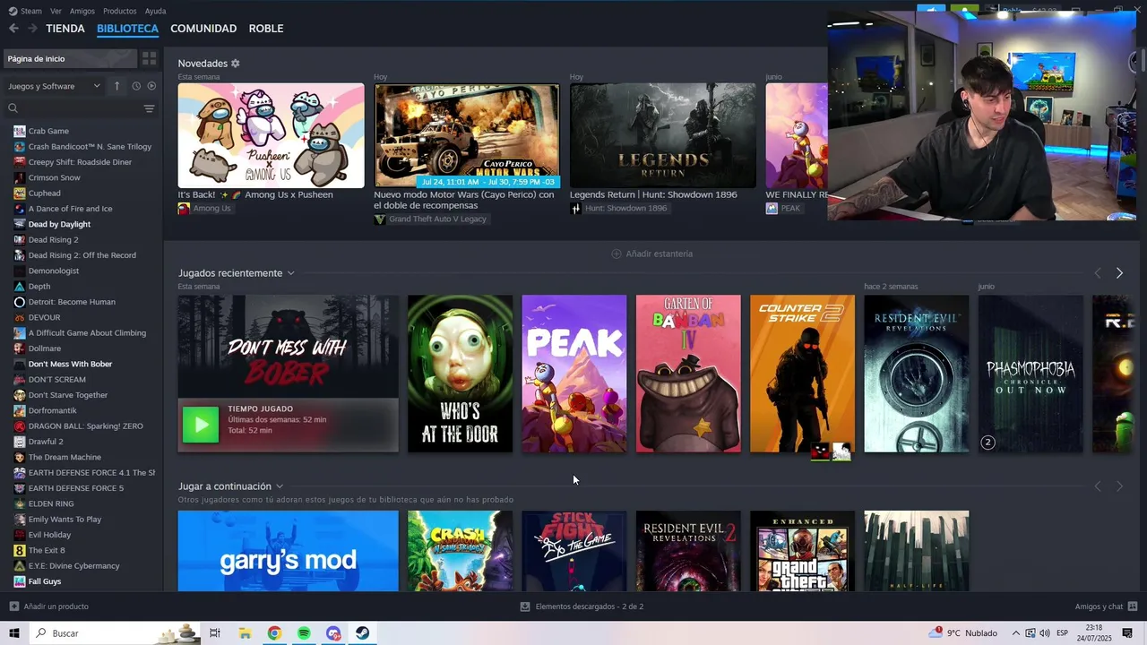Open advanced filter options icon in sidebar
The height and width of the screenshot is (645, 1147).
[149, 108]
